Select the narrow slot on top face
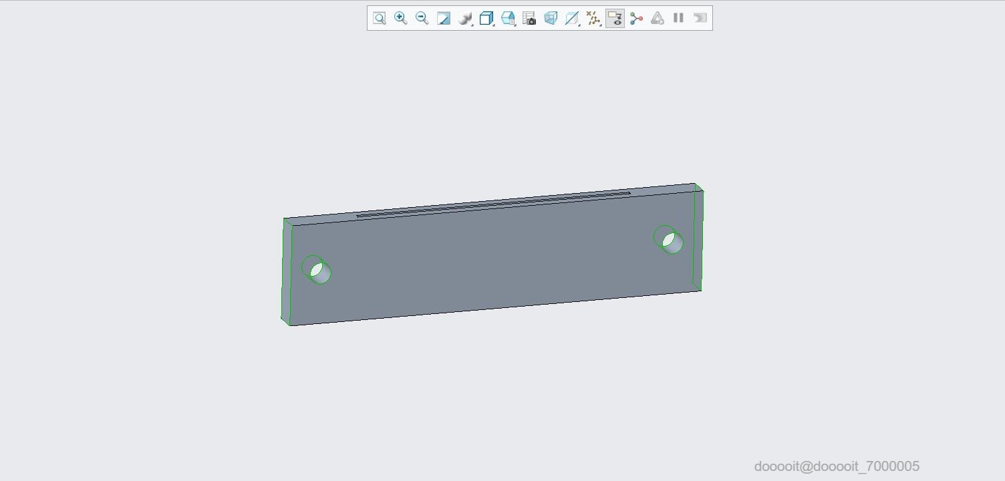Viewport: 1005px width, 481px height. click(493, 204)
